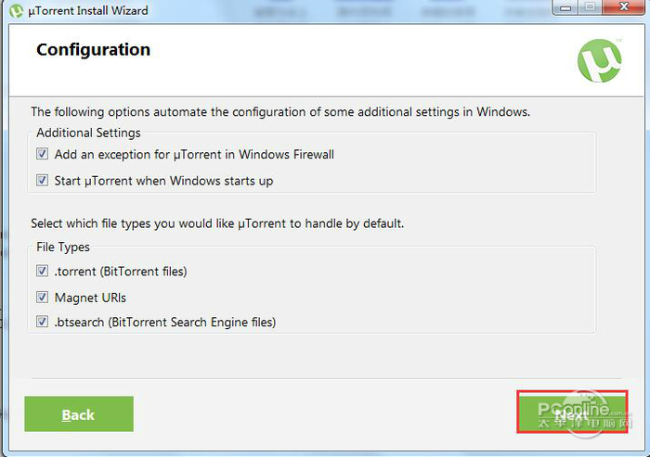
Task: Click the green µTorrent logo in the header
Action: 599,61
